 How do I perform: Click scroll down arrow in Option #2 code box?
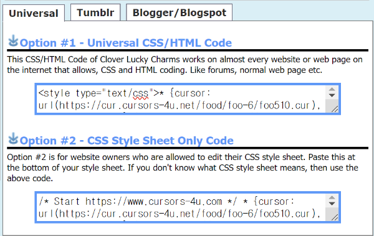pyautogui.click(x=332, y=204)
